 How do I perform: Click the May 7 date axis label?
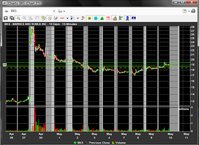click(124, 136)
